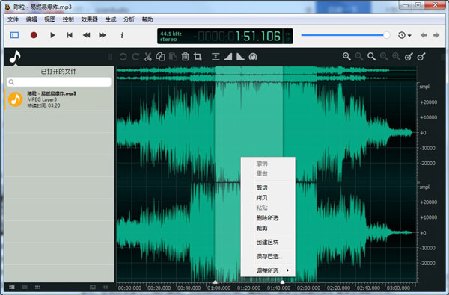Screen dimensions: 449x295
Task: Click the undo icon in edit toolbar
Action: (123, 57)
